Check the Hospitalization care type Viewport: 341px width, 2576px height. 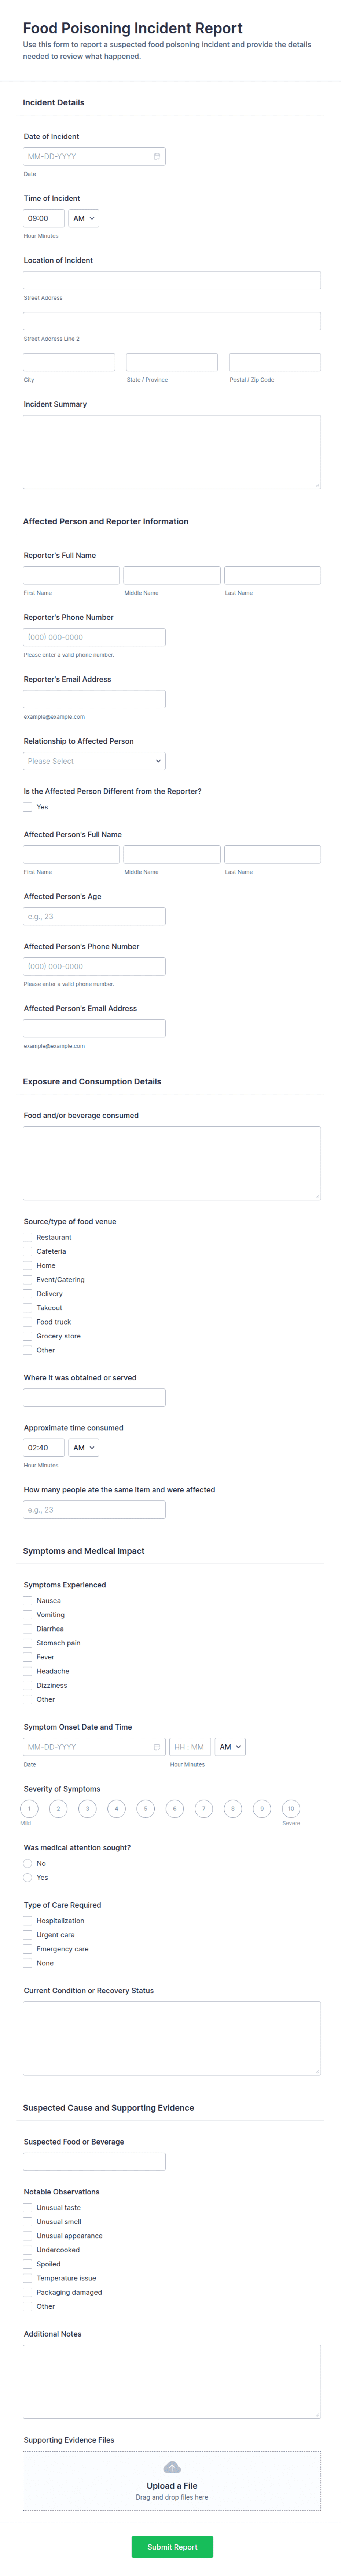(28, 1921)
